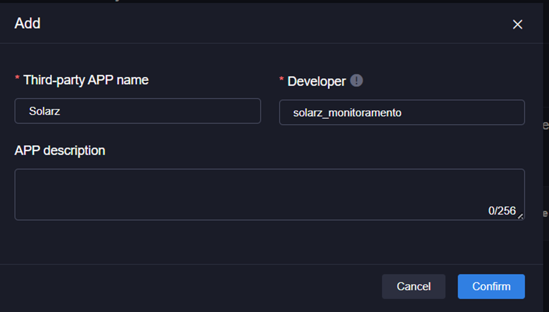The width and height of the screenshot is (549, 312).
Task: Close the Add dialog with the X icon
Action: [x=517, y=24]
